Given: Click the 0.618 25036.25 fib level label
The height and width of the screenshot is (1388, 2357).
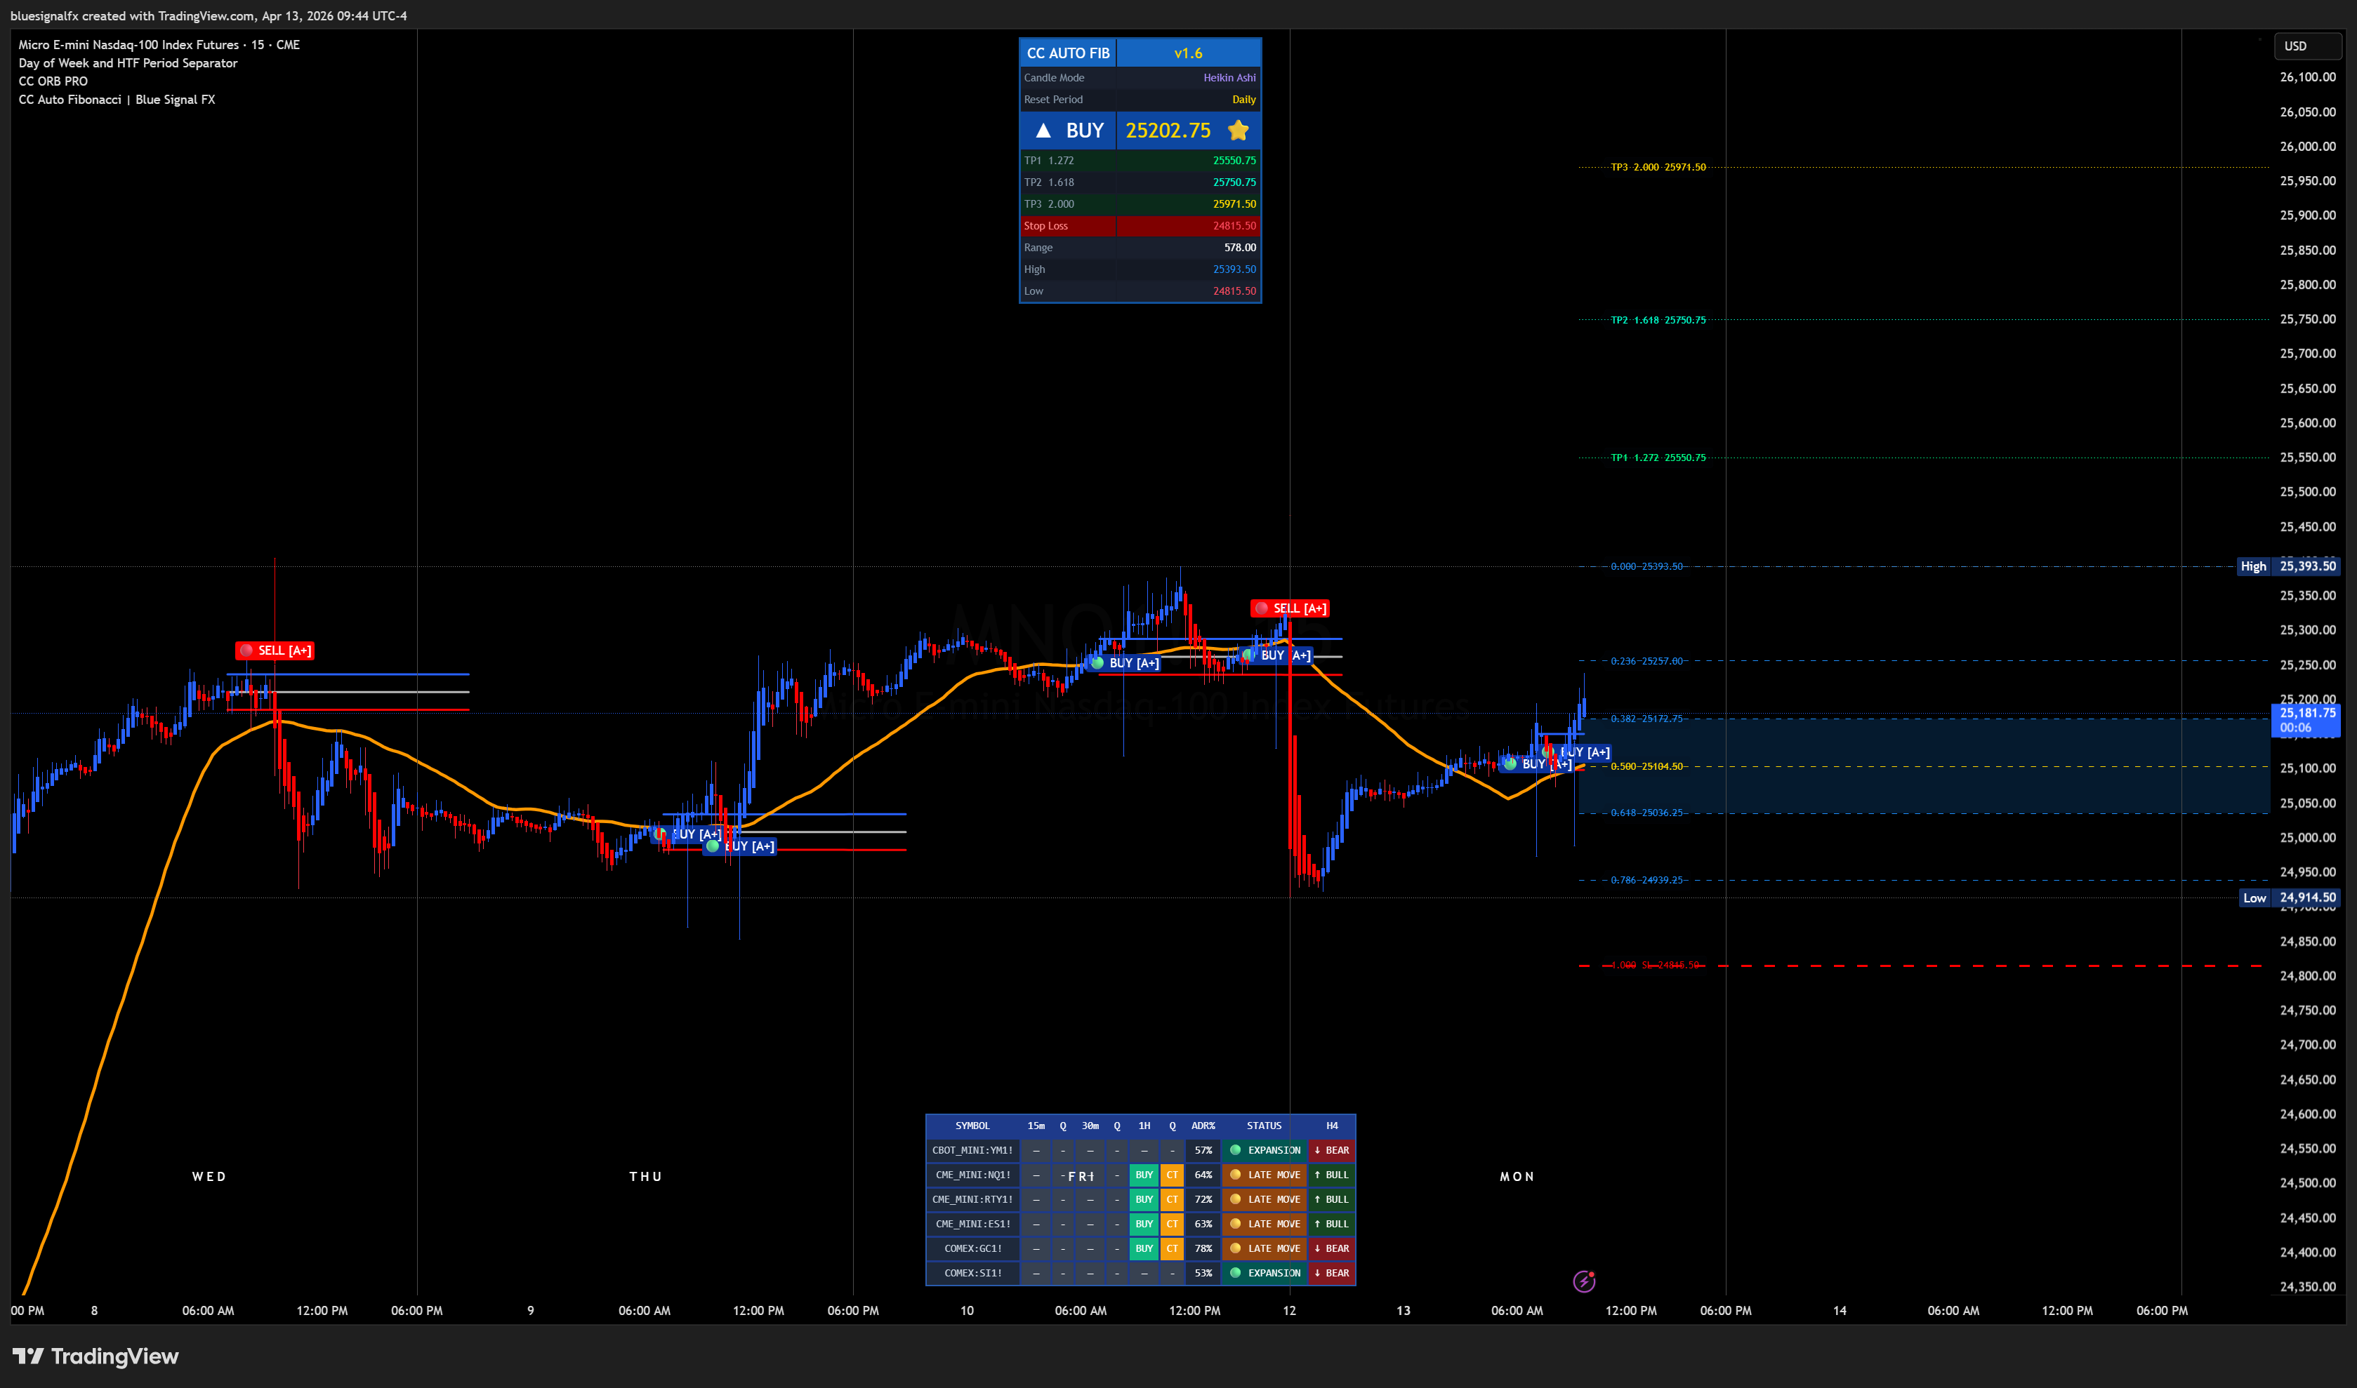Looking at the screenshot, I should [x=1647, y=813].
